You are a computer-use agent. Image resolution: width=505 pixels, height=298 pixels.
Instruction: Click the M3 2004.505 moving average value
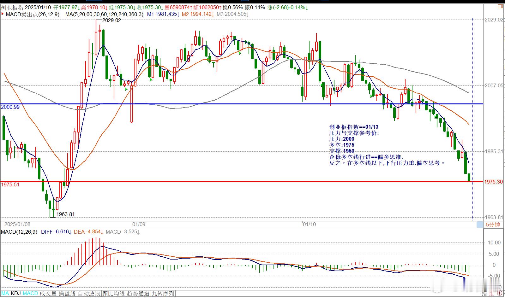(233, 14)
